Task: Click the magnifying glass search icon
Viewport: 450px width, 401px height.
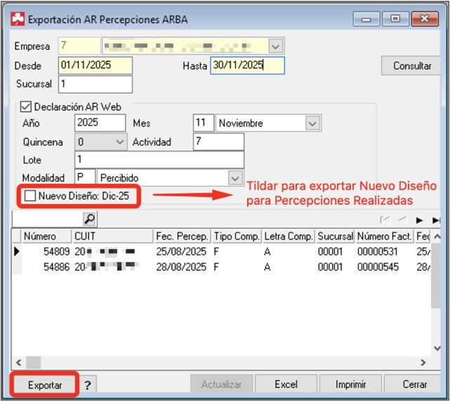Action: (90, 219)
